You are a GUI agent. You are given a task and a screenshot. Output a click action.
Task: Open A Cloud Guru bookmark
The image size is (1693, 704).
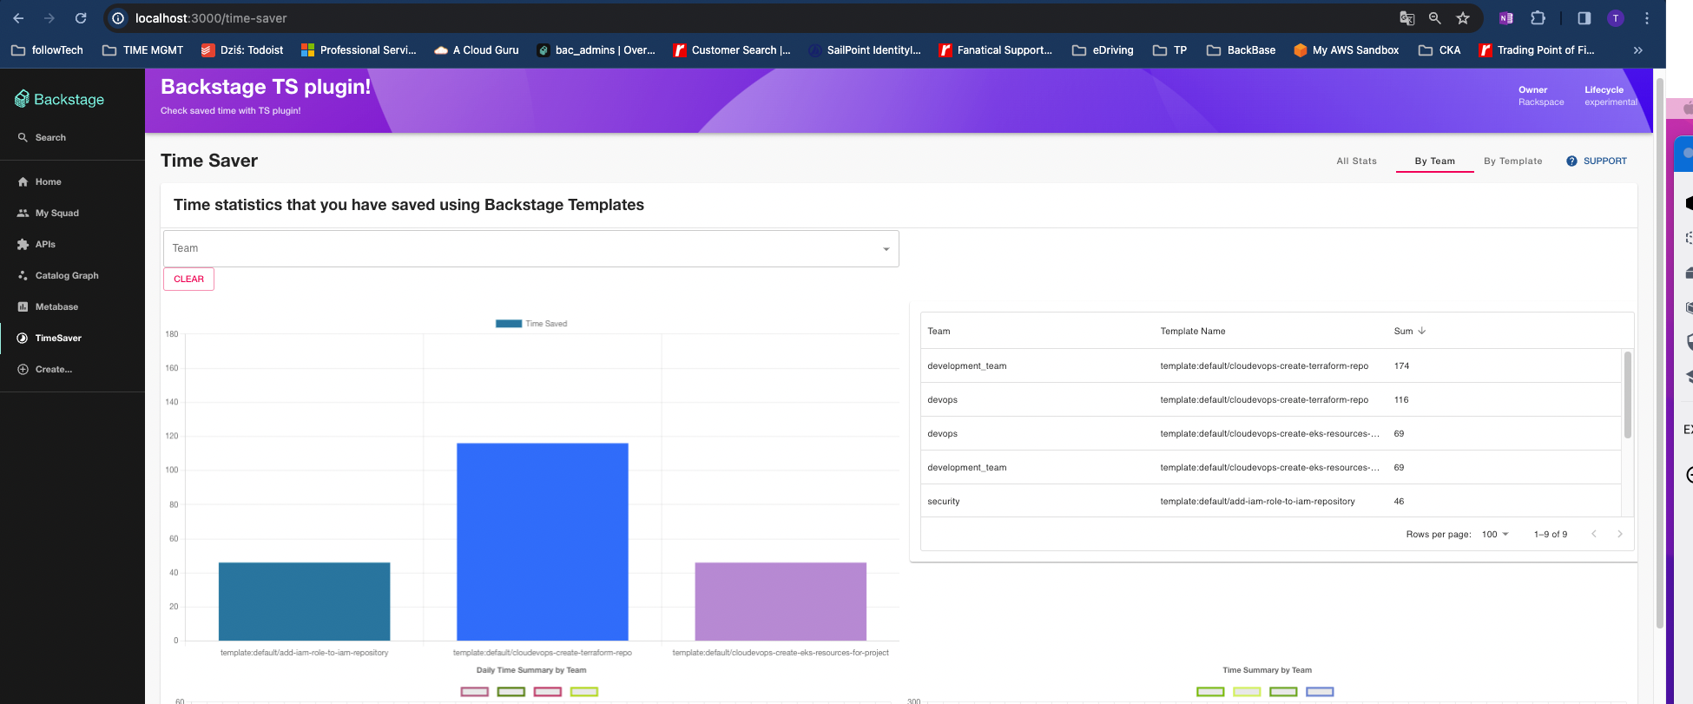coord(477,50)
